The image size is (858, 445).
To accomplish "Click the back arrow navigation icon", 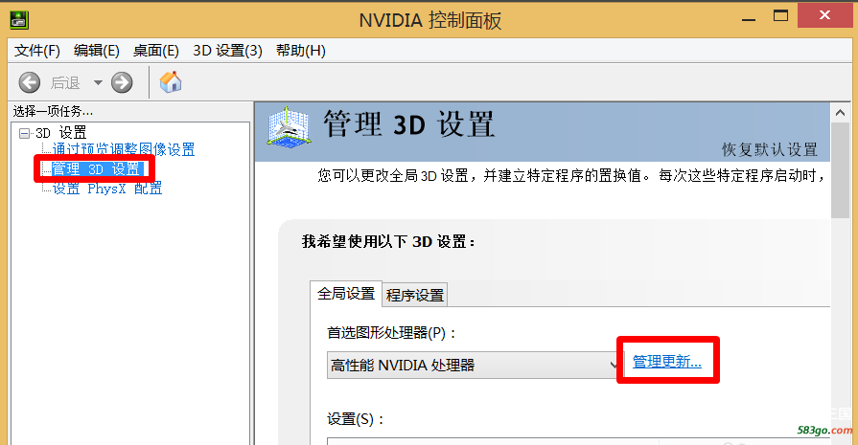I will [x=29, y=82].
